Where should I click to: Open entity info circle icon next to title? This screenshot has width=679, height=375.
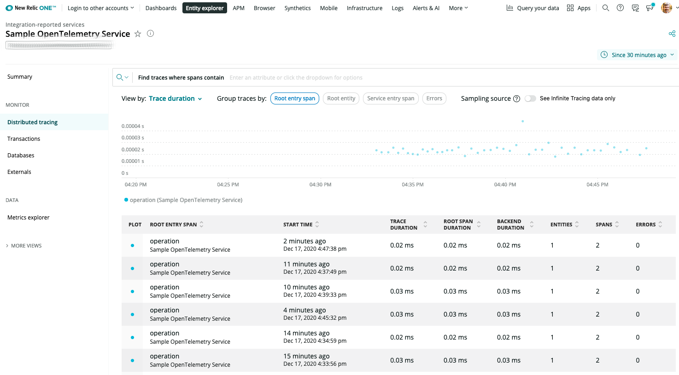coord(150,33)
